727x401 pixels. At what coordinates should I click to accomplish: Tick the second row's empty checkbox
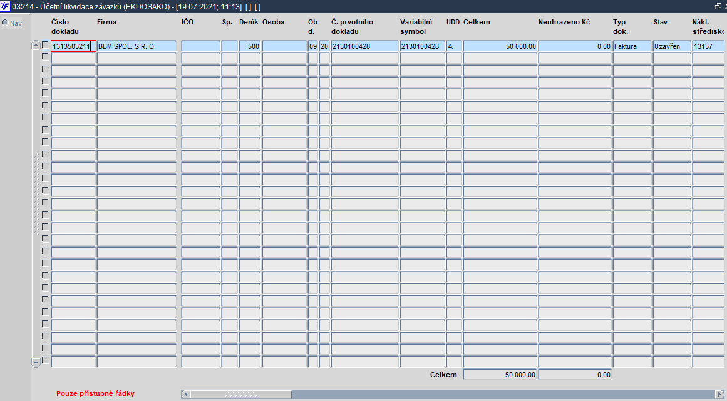[45, 57]
